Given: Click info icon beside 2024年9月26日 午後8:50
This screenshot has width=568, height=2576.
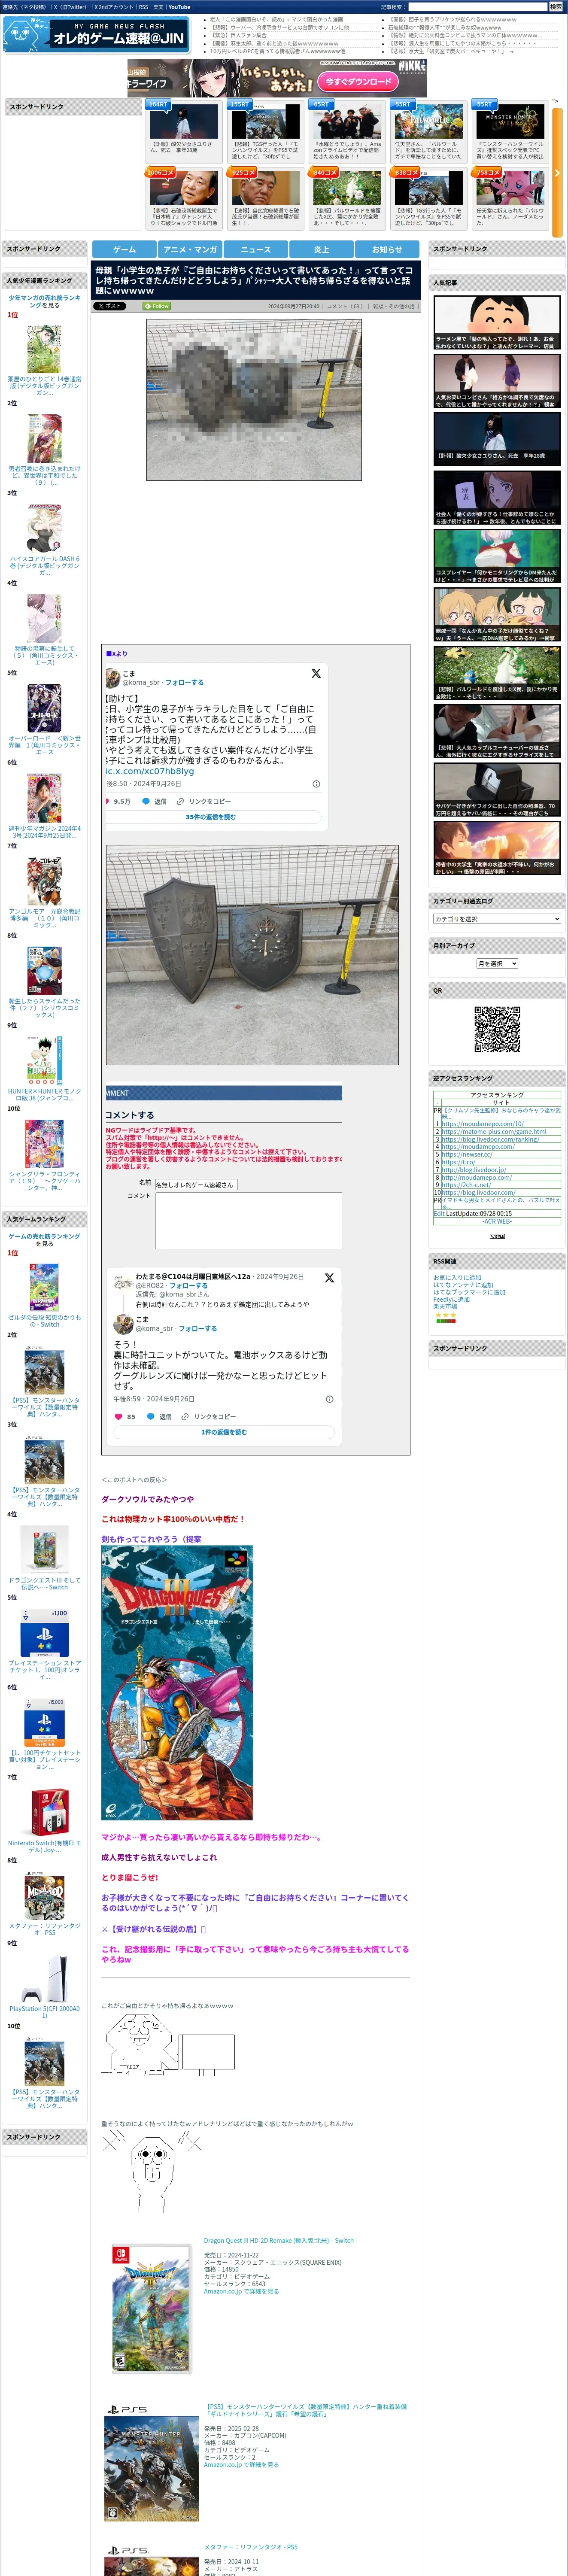Looking at the screenshot, I should pyautogui.click(x=316, y=784).
